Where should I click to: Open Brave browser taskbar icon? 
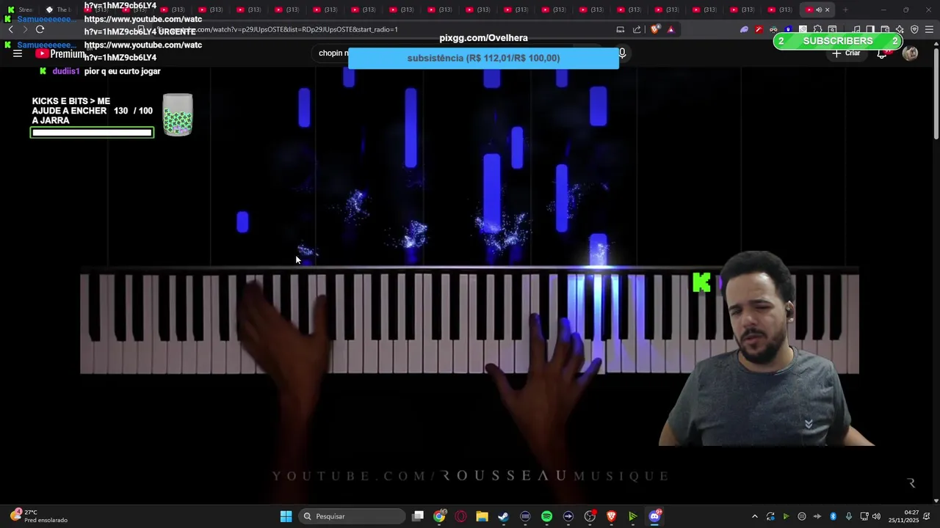click(x=611, y=516)
